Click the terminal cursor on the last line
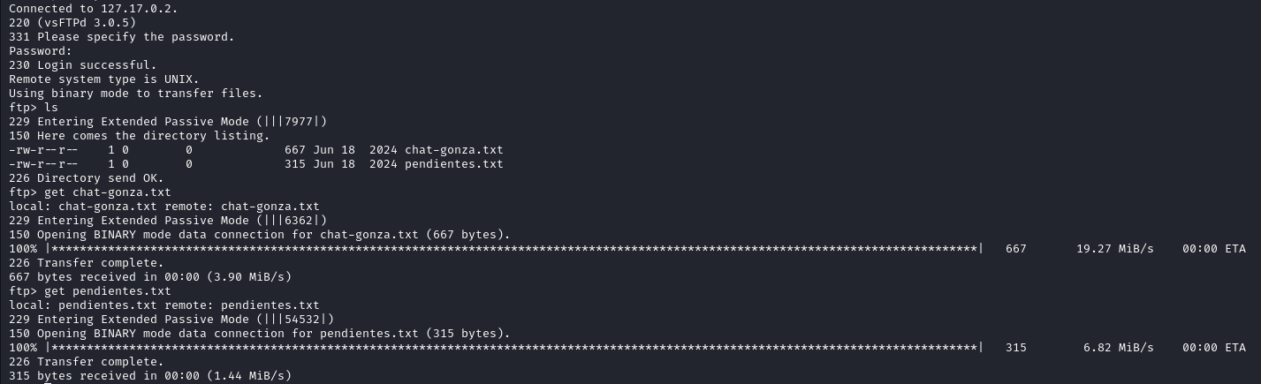The height and width of the screenshot is (384, 1261). click(12, 382)
